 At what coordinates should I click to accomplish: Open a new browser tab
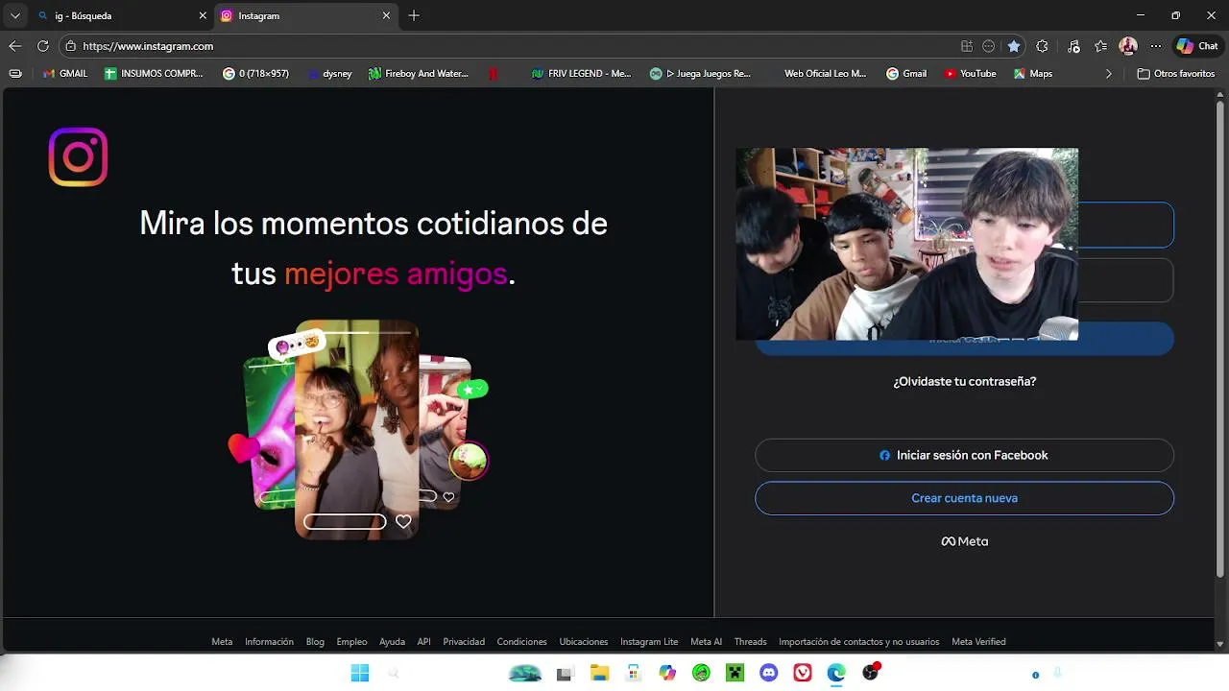coord(414,15)
